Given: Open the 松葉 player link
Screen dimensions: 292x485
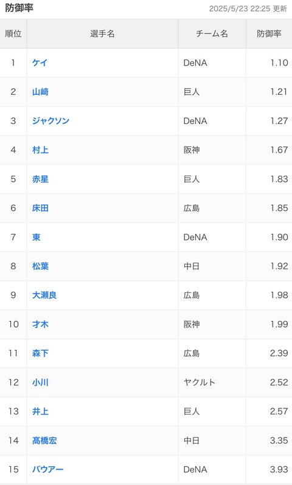Looking at the screenshot, I should pyautogui.click(x=40, y=266).
